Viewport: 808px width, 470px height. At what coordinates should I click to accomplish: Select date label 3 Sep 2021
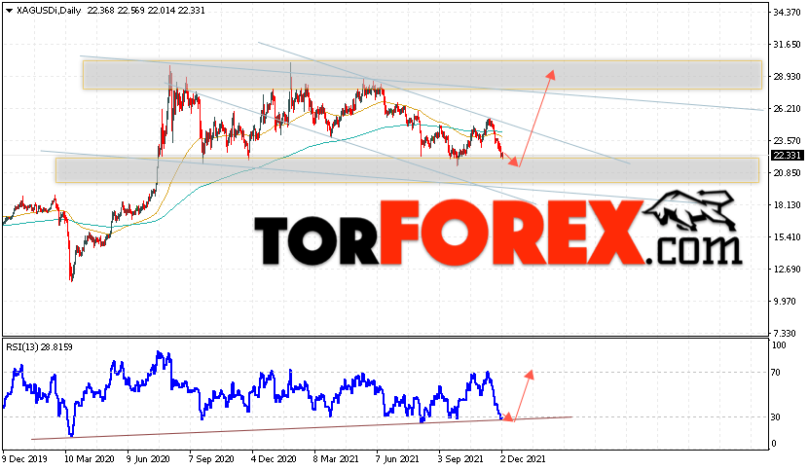(x=460, y=458)
